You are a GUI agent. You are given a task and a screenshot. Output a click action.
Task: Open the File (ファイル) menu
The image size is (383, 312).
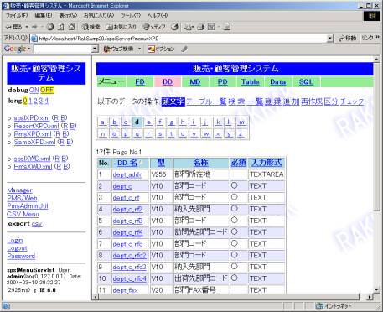(17, 16)
